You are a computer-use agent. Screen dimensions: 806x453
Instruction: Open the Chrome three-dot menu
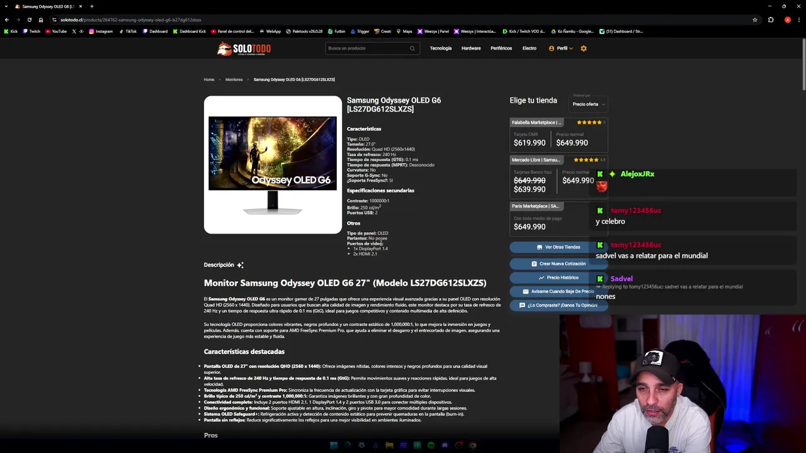tap(799, 20)
